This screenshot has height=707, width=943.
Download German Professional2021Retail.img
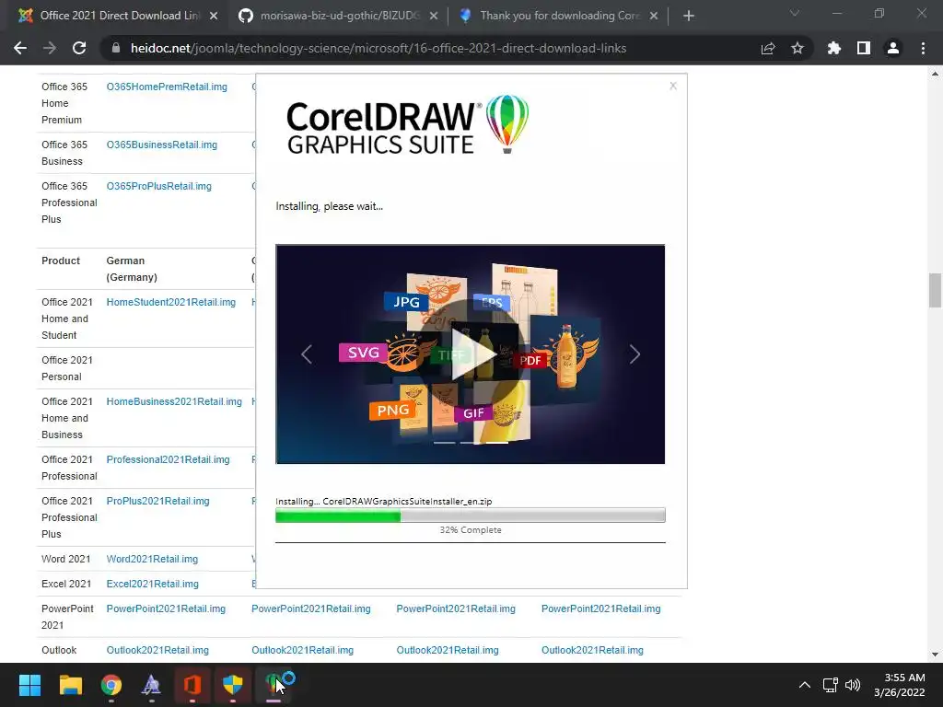point(168,460)
